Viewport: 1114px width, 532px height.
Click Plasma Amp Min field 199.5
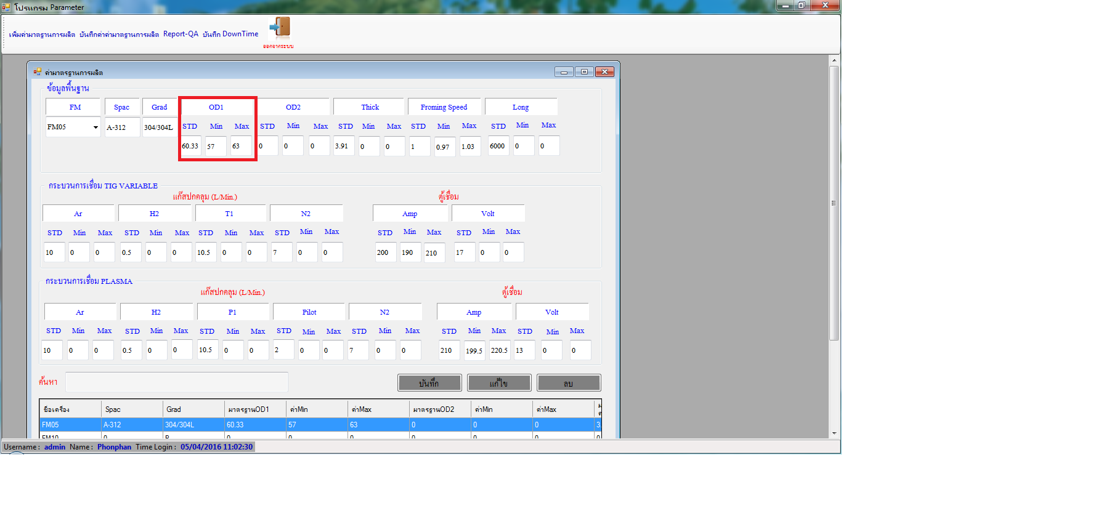pos(474,350)
